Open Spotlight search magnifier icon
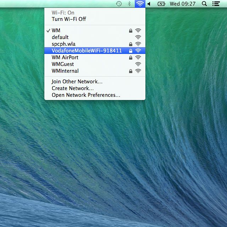The height and width of the screenshot is (227, 227). (204, 4)
